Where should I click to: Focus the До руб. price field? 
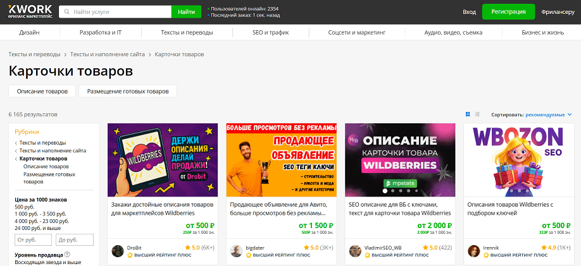[x=75, y=239]
